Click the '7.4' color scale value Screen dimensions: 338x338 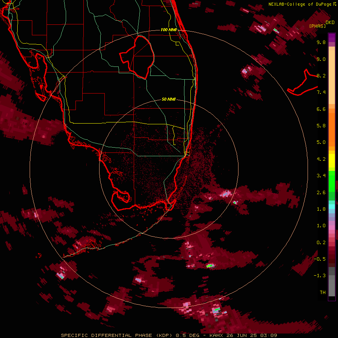coord(321,92)
